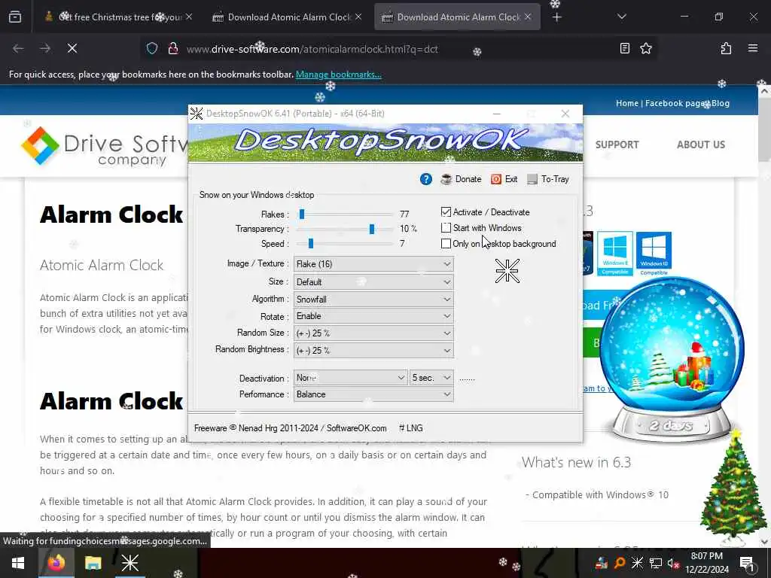Adjust the Transparency slider
The image size is (771, 578).
coord(372,229)
